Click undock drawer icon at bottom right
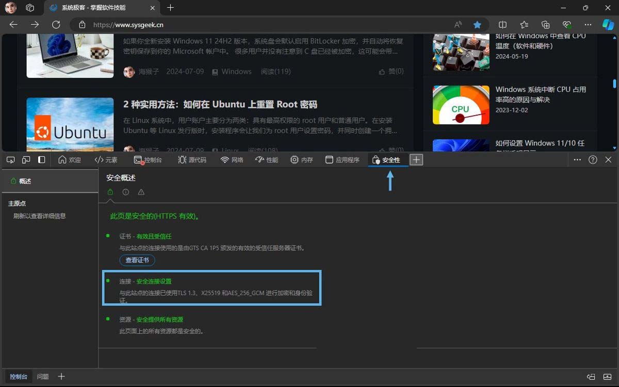 [591, 377]
